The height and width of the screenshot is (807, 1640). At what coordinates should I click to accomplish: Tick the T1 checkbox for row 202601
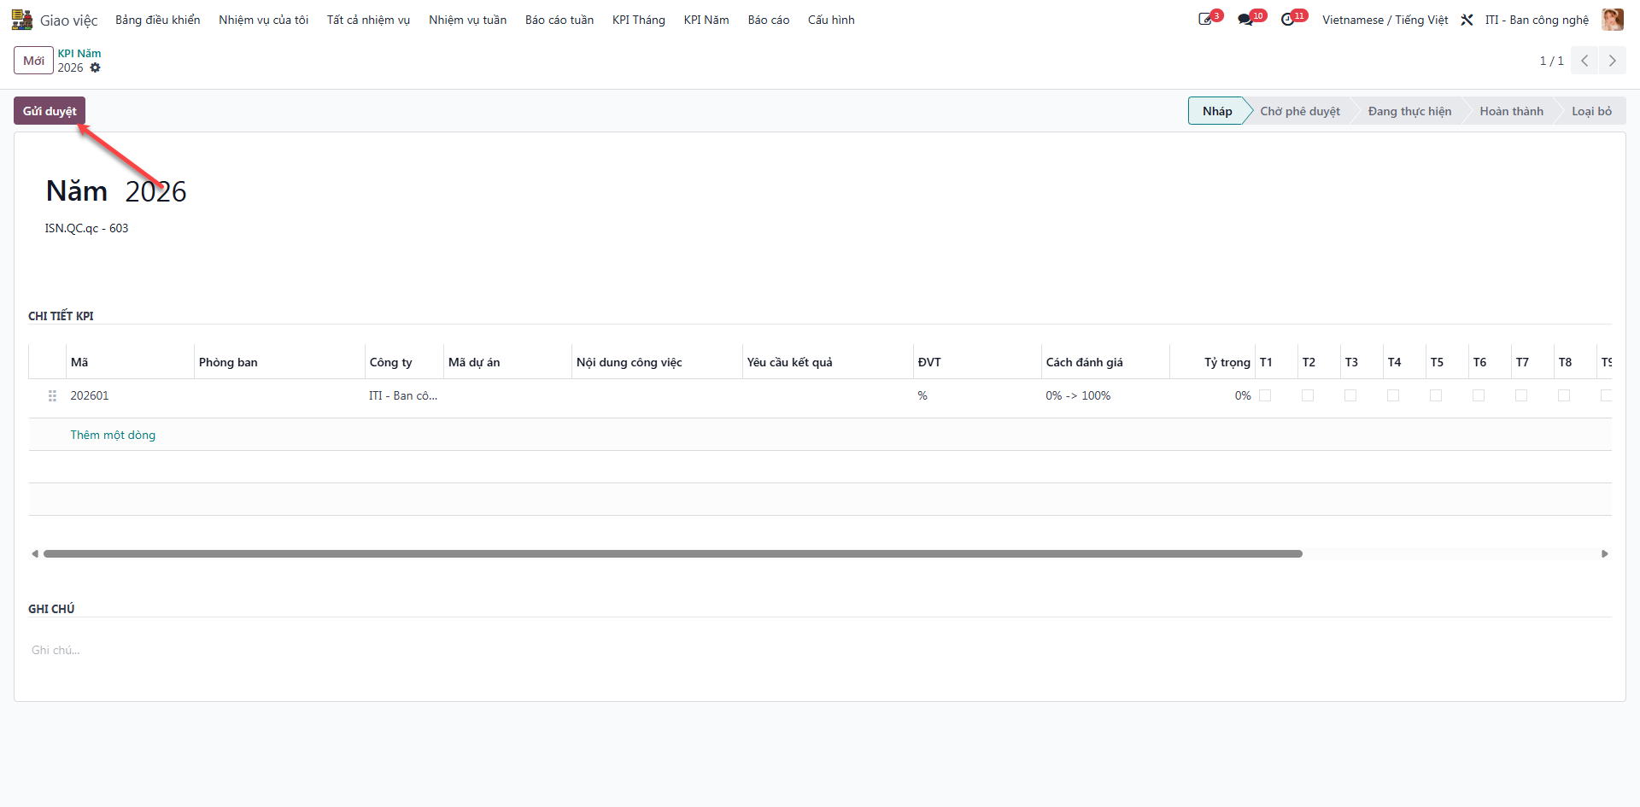pos(1265,395)
